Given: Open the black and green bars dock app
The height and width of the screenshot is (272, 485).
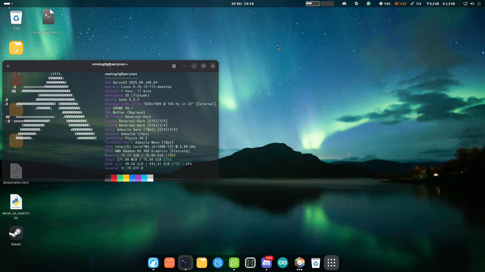Looking at the screenshot, I should (250, 263).
